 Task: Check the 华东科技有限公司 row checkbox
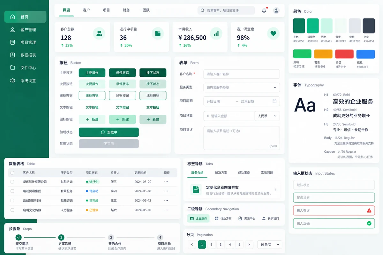[12, 182]
